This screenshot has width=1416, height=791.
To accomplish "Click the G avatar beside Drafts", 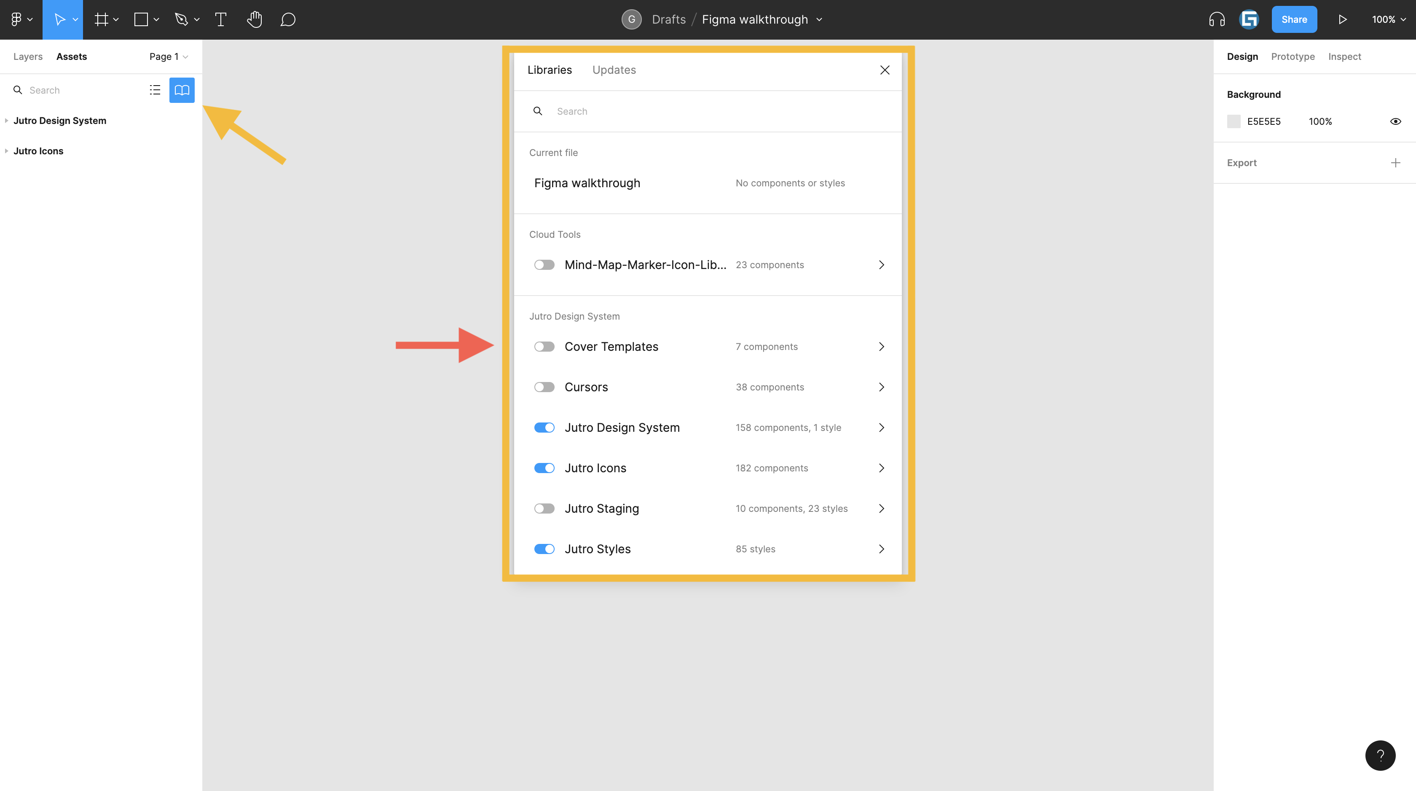I will click(x=632, y=20).
